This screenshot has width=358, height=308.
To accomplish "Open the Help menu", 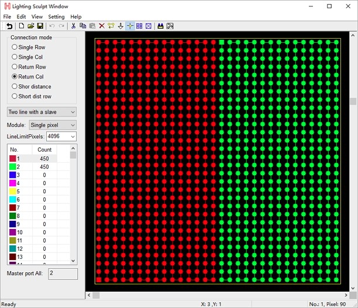I will [76, 16].
